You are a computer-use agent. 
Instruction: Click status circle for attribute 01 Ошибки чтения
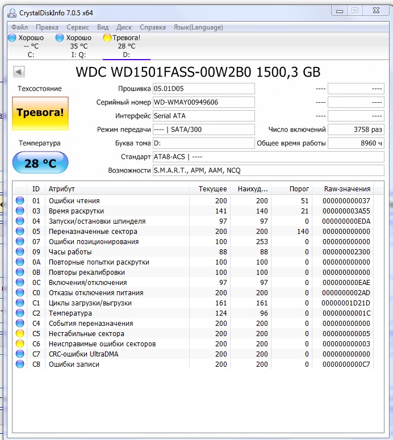click(x=20, y=200)
